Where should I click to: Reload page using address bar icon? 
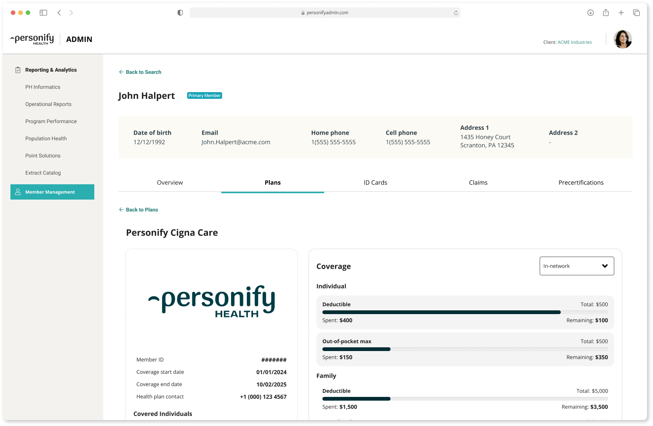tap(455, 13)
